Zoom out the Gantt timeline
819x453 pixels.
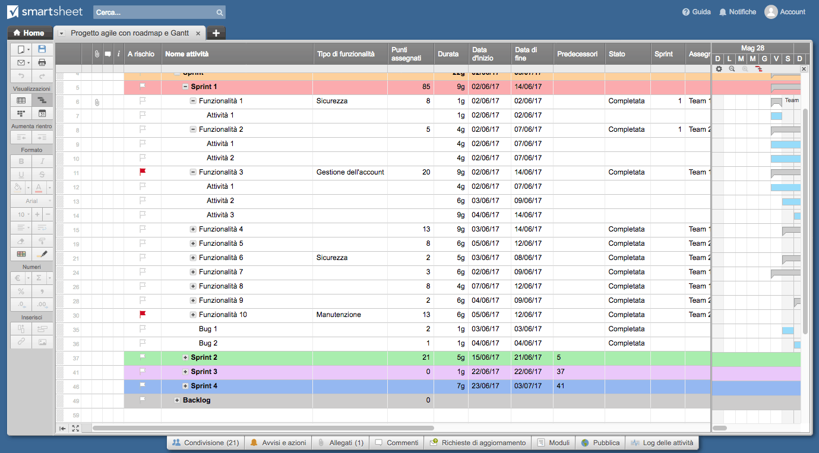coord(732,69)
